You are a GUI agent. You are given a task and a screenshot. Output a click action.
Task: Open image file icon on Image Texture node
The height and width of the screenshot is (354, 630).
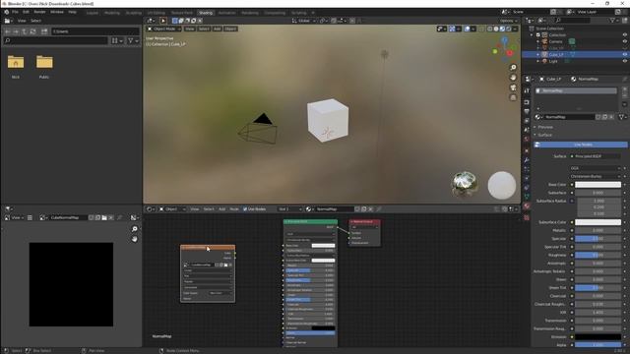225,265
